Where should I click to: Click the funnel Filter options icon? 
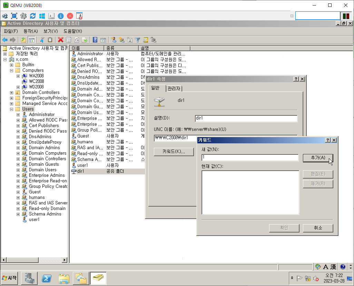coord(137,40)
